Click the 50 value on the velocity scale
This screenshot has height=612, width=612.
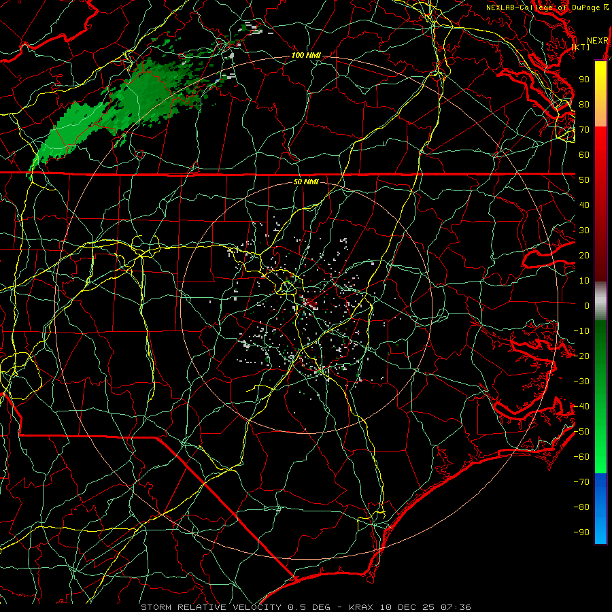coord(584,180)
